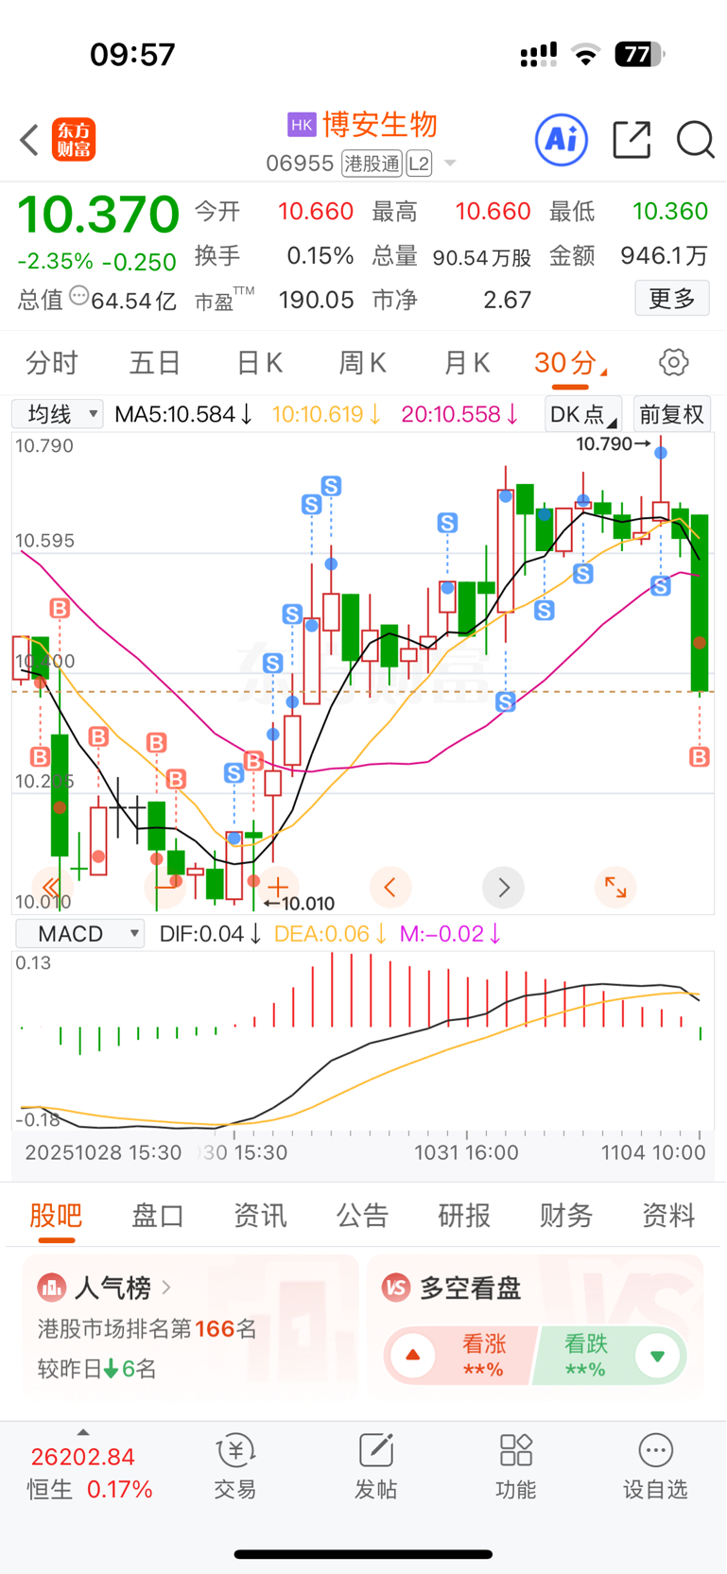Tap the current price 10.370
The height and width of the screenshot is (1574, 727).
[98, 216]
